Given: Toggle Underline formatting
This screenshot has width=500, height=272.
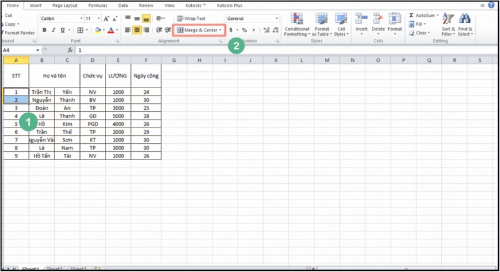Looking at the screenshot, I should [x=62, y=30].
